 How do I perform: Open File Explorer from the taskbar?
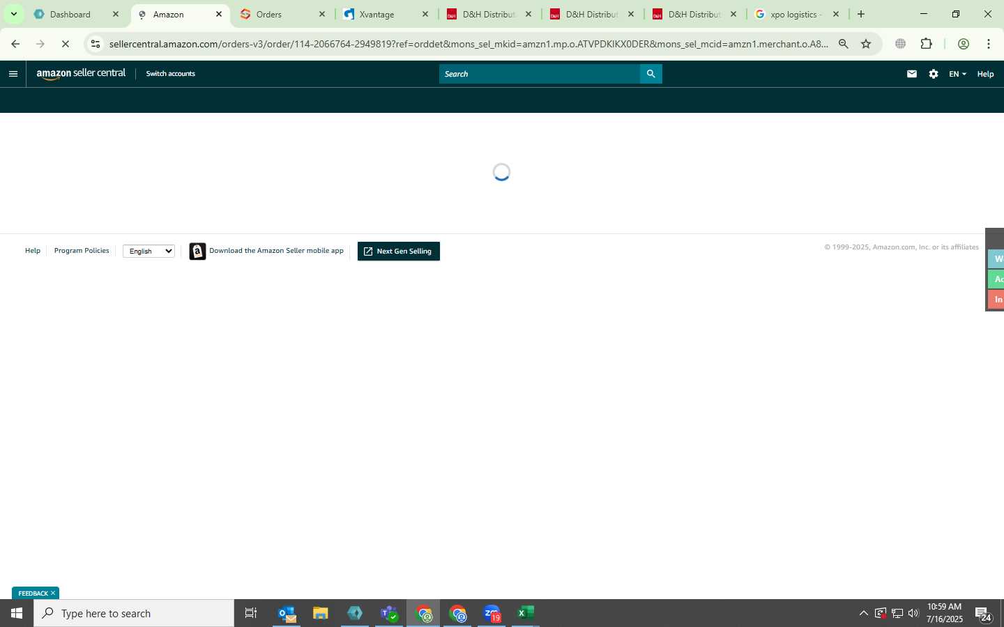point(321,613)
